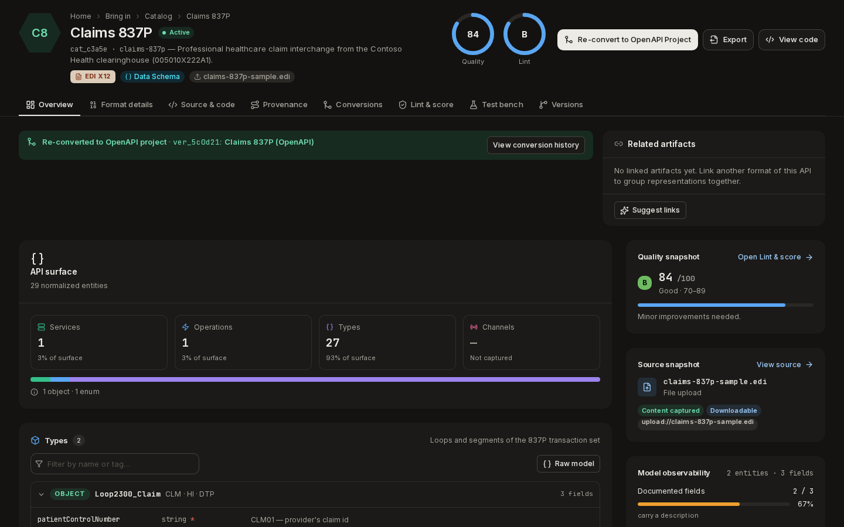Click the Quality score ring showing 84
This screenshot has width=844, height=527.
pyautogui.click(x=473, y=34)
